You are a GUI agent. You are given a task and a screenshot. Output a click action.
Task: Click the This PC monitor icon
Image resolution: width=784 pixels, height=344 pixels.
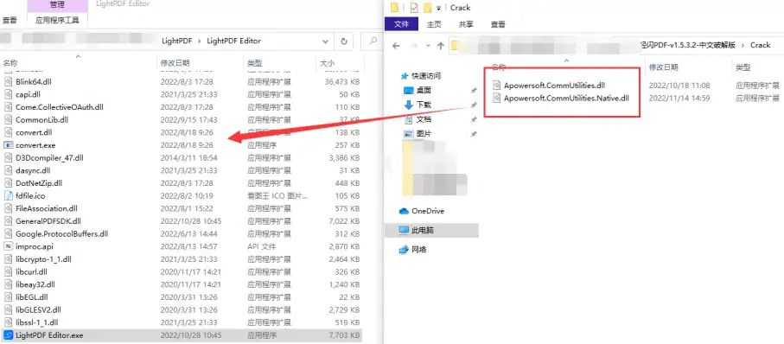point(404,230)
